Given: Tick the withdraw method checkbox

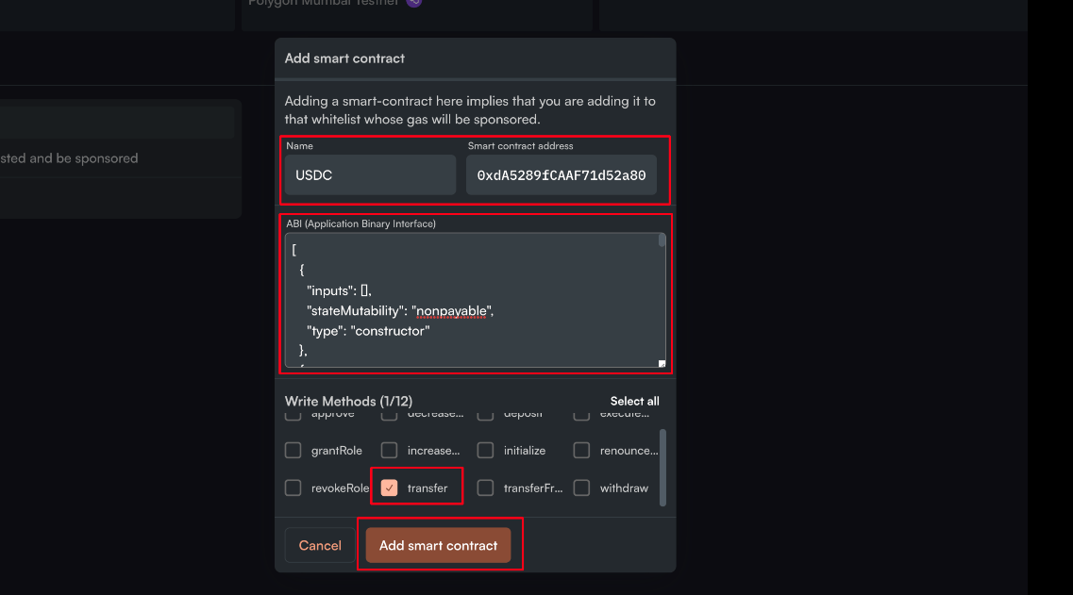Looking at the screenshot, I should click(x=582, y=488).
